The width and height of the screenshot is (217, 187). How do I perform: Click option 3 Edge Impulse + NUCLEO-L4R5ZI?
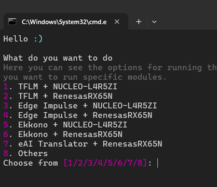pos(80,105)
